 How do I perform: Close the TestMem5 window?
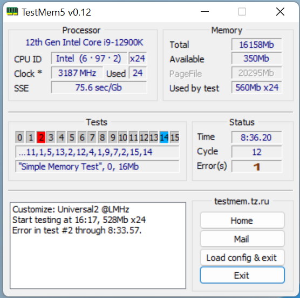point(280,12)
